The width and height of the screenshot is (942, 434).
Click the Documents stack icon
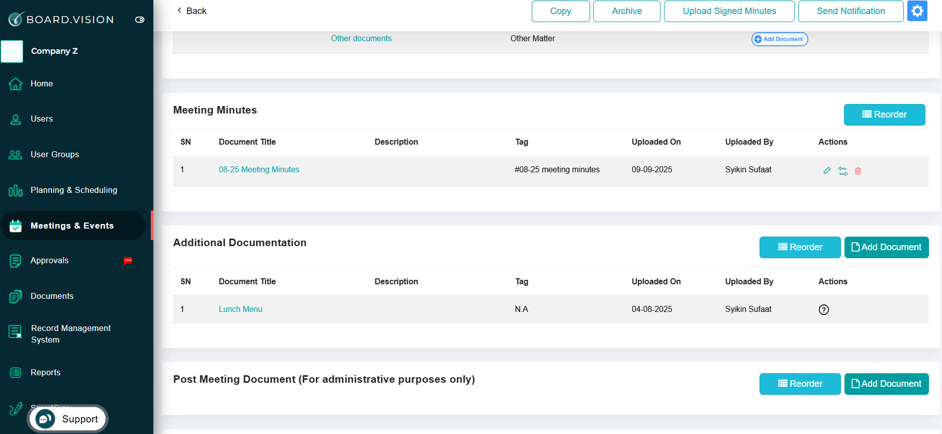[x=16, y=296]
